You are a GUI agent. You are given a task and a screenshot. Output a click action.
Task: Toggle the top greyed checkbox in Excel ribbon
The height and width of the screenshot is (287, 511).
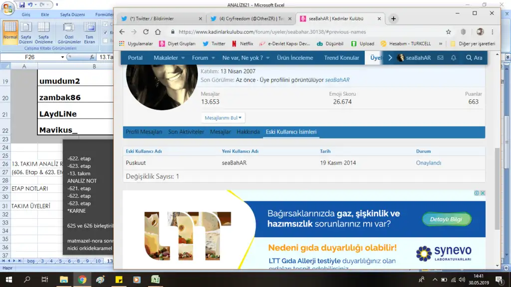pyautogui.click(x=105, y=24)
